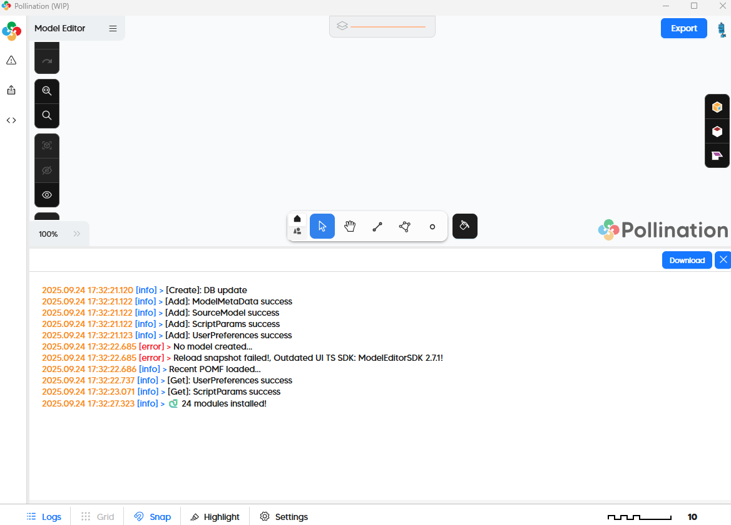Screen dimensions: 731x525
Task: Activate the hand pan tool
Action: click(350, 226)
